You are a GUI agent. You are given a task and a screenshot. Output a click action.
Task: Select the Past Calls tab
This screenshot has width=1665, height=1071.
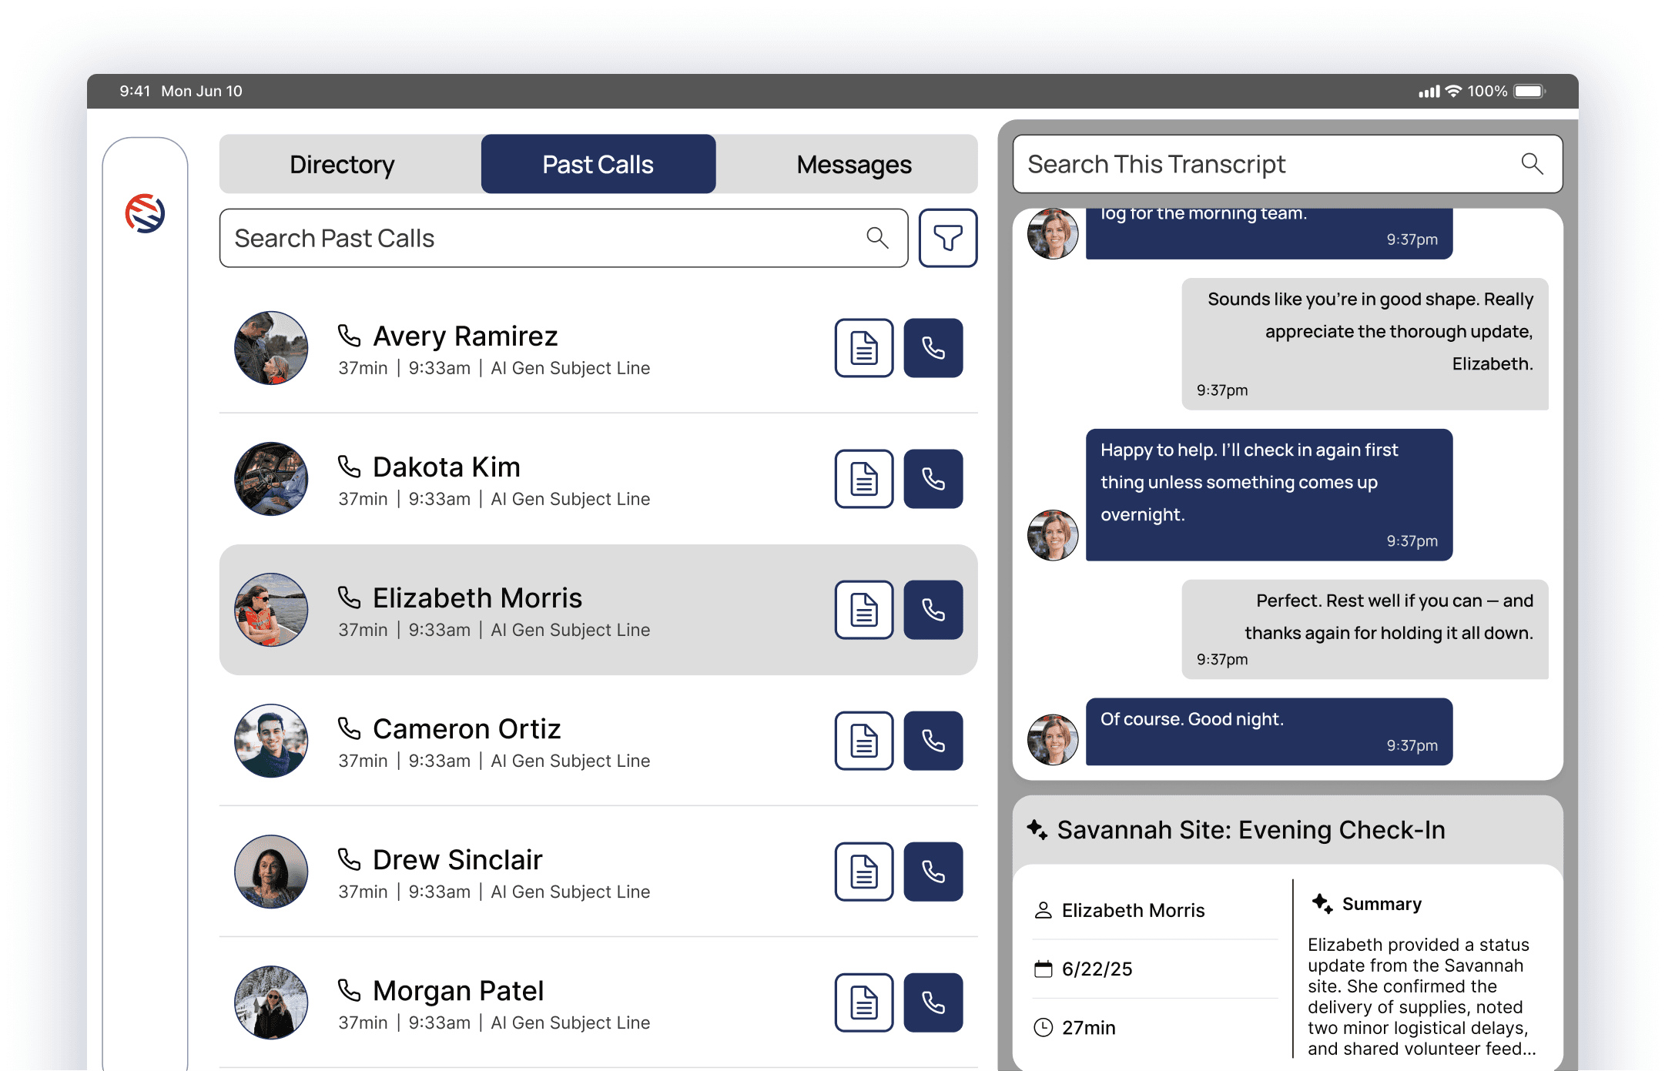pyautogui.click(x=598, y=164)
